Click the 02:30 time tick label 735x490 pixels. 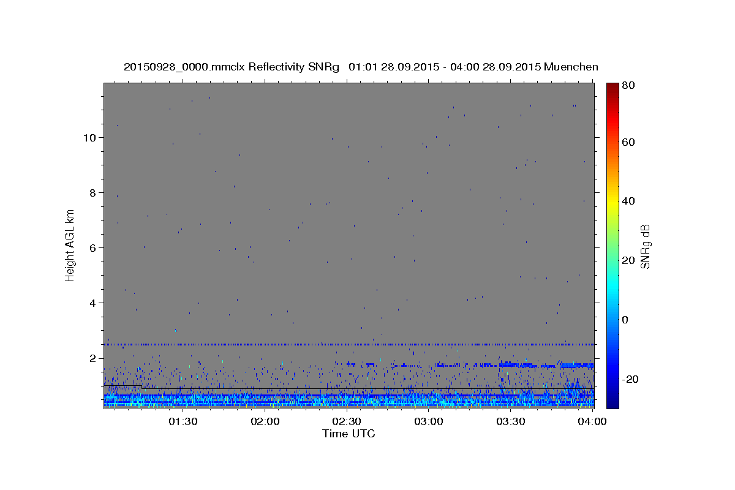tap(347, 421)
